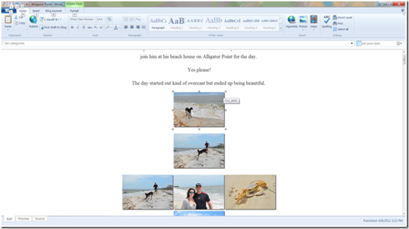The height and width of the screenshot is (229, 409).
Task: Click the "Yes please!" text line
Action: pos(199,70)
